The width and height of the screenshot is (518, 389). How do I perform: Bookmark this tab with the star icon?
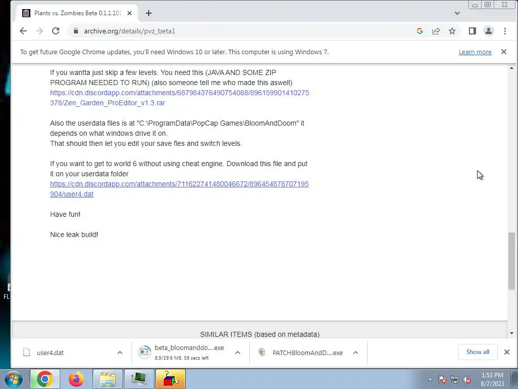coord(452,31)
